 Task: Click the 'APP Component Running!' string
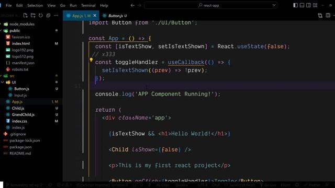174,94
